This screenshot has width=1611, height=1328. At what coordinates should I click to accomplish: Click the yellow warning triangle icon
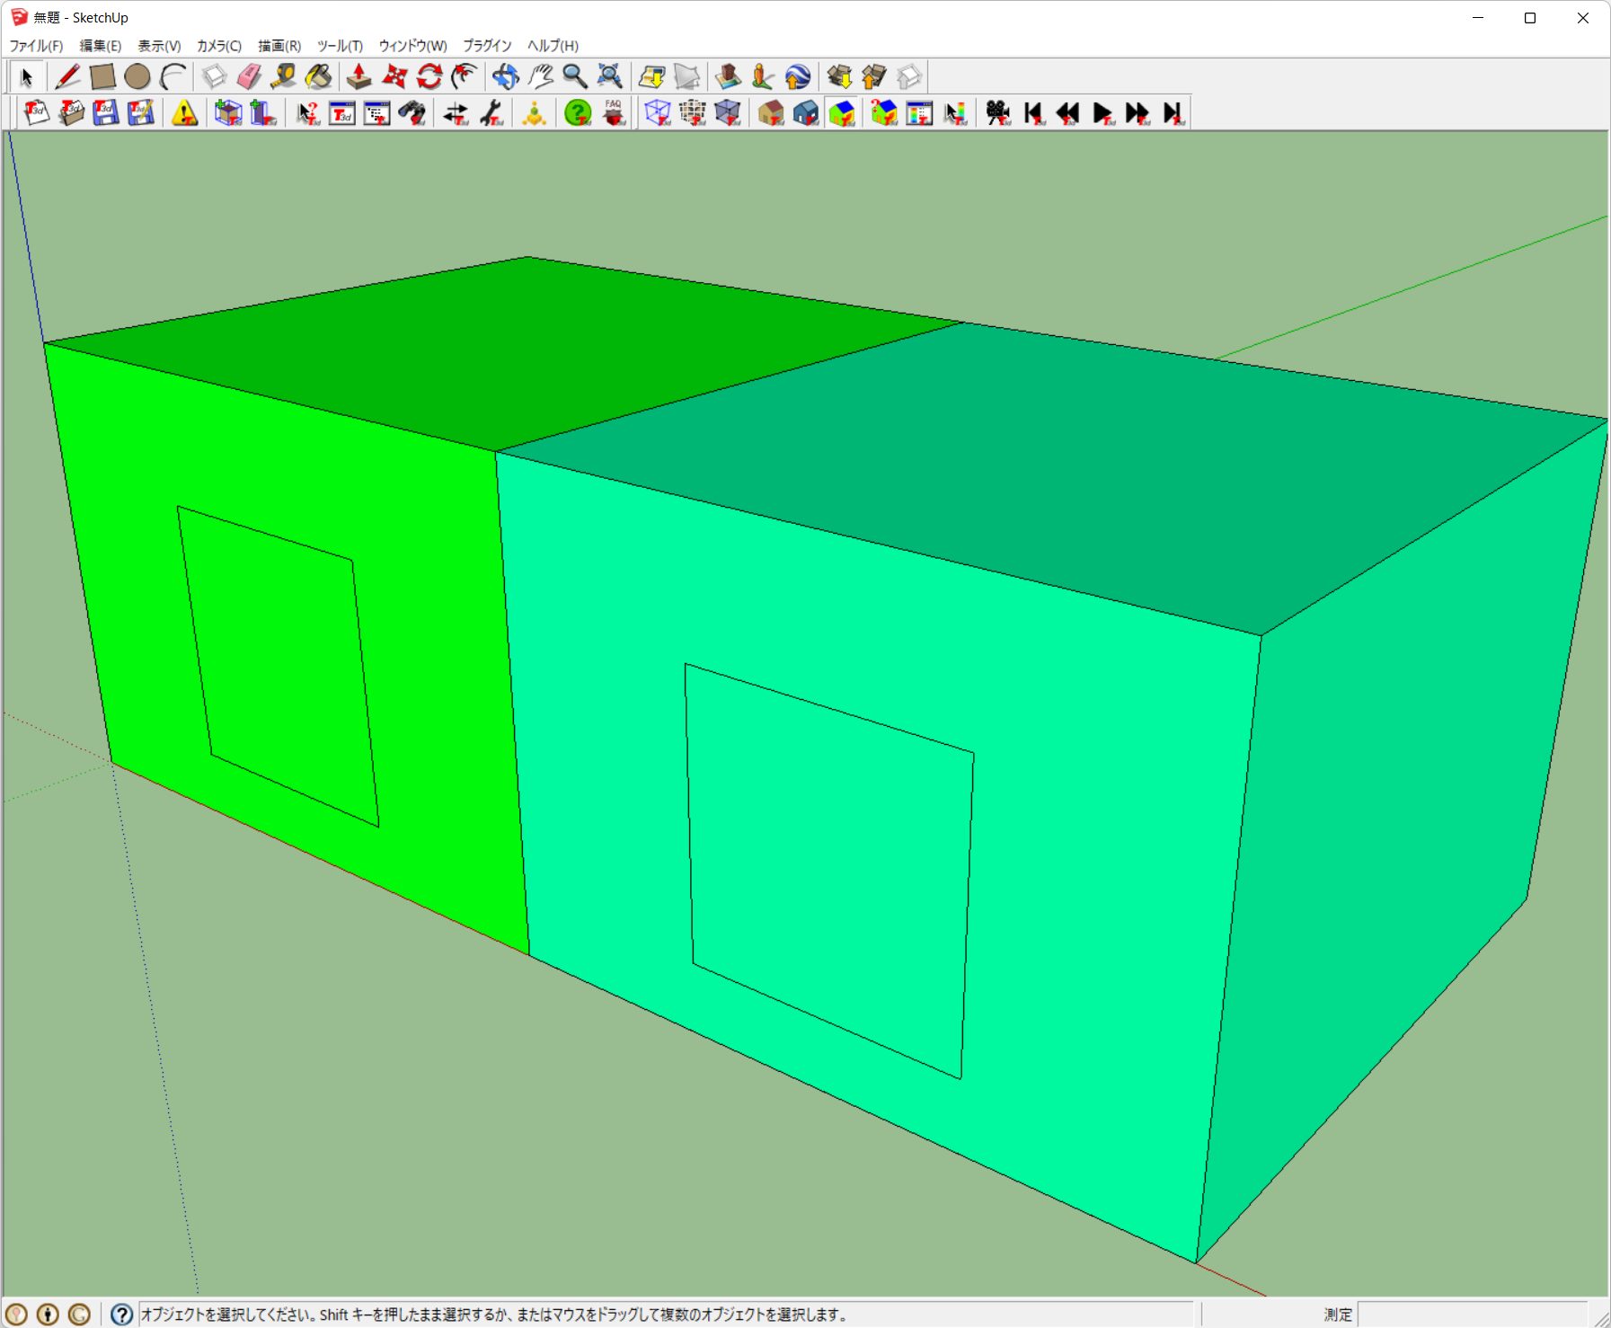pos(184,113)
